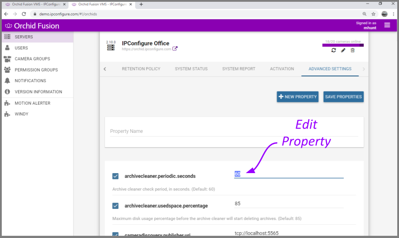Click the tcp://localhost:5565 value field
This screenshot has height=238, width=399.
(289, 233)
